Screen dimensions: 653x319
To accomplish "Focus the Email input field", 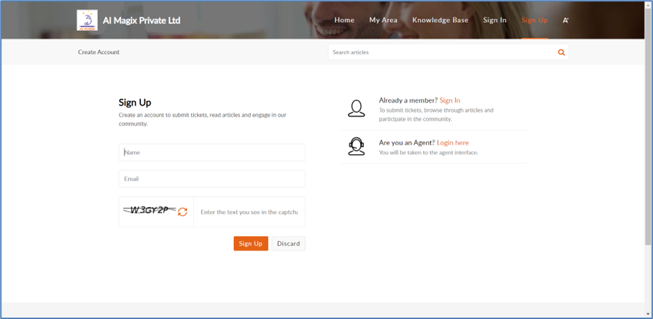I will point(212,179).
